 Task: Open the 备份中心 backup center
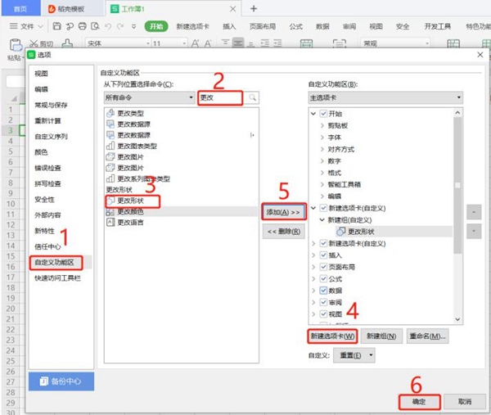click(61, 381)
